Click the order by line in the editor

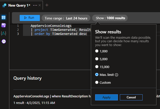pos(59,34)
